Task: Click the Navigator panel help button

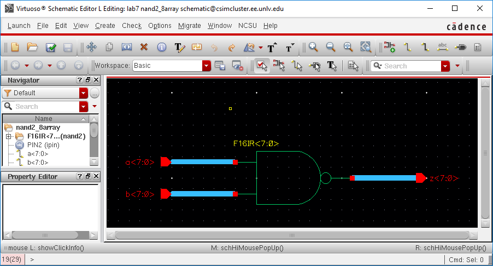Action: tap(80, 80)
